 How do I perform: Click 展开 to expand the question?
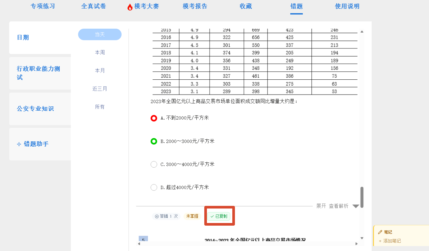321,206
